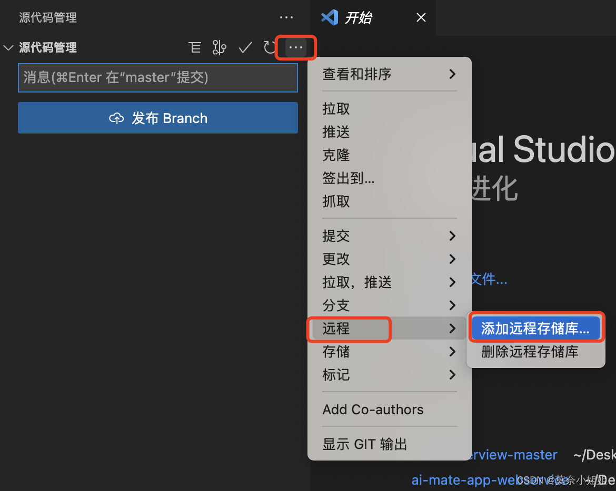Expand the 存储 submenu

click(389, 351)
